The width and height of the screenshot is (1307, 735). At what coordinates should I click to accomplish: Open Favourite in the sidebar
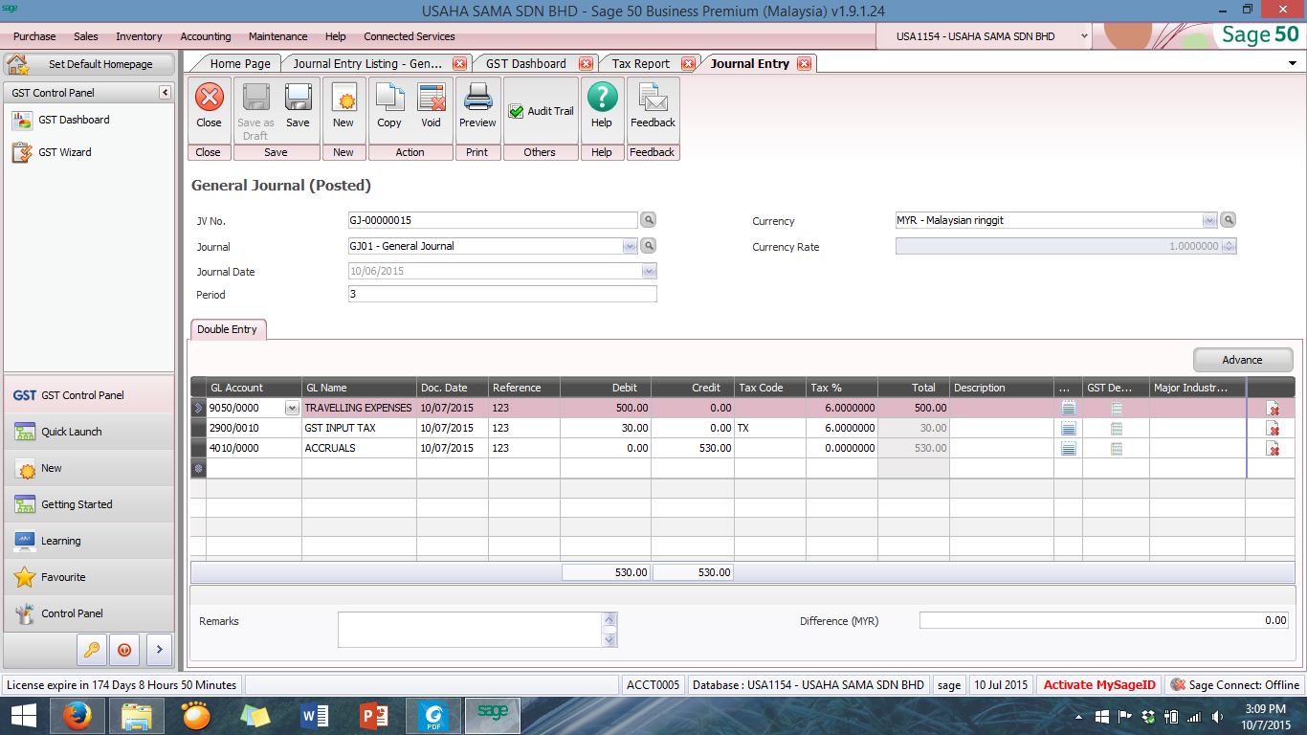point(89,577)
